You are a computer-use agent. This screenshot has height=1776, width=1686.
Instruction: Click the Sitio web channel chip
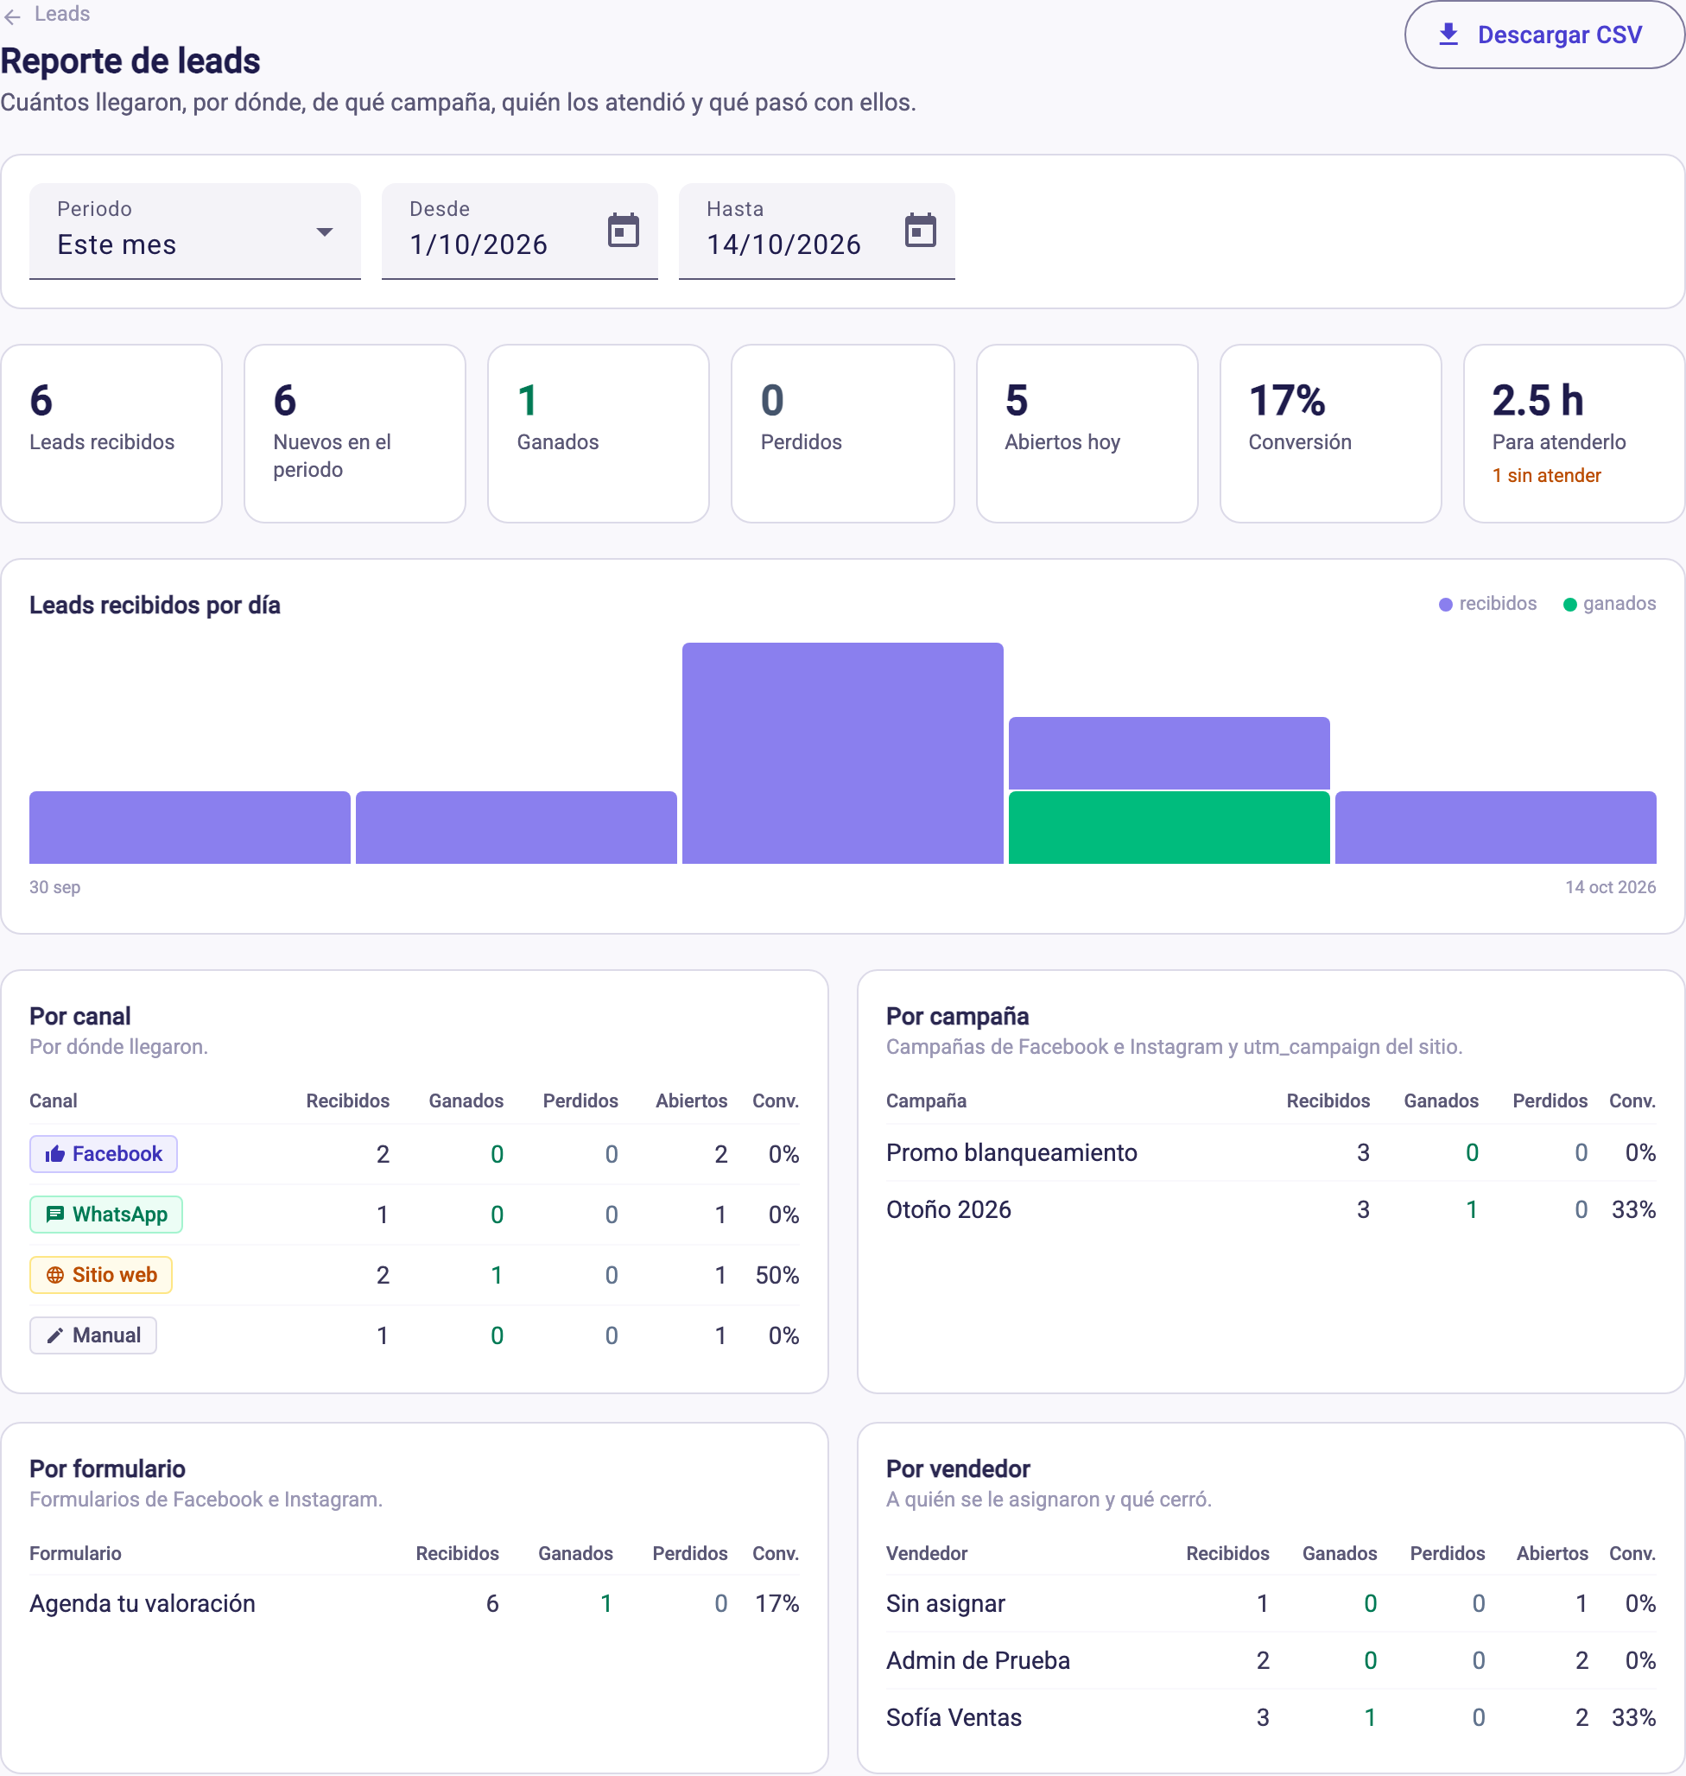[101, 1274]
